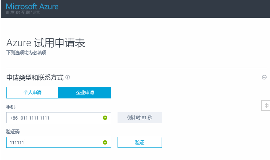Click the 中 input method indicator
The image size is (270, 160).
coord(266,106)
